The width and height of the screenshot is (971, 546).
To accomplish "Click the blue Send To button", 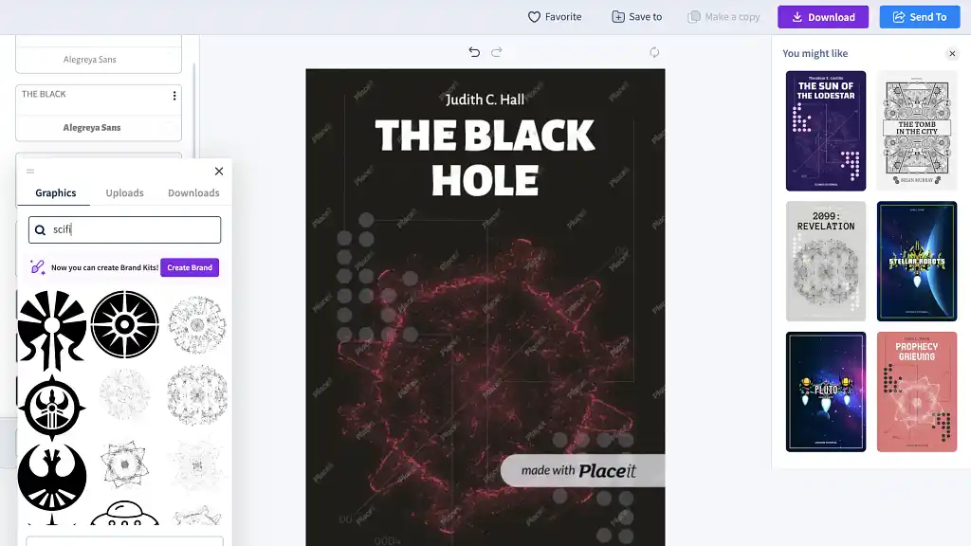I will click(919, 17).
